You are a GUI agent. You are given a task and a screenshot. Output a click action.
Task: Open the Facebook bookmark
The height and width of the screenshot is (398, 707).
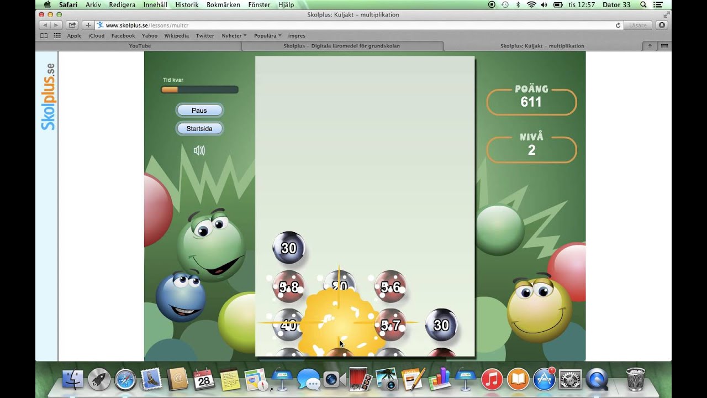click(123, 35)
